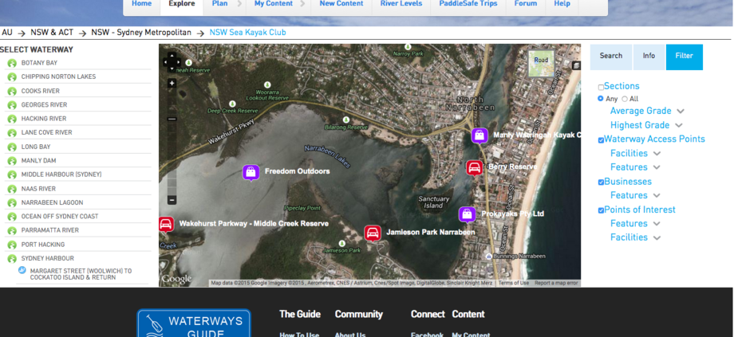This screenshot has width=734, height=337.
Task: Click the Lane Cove River waterway icon
Action: pos(12,133)
